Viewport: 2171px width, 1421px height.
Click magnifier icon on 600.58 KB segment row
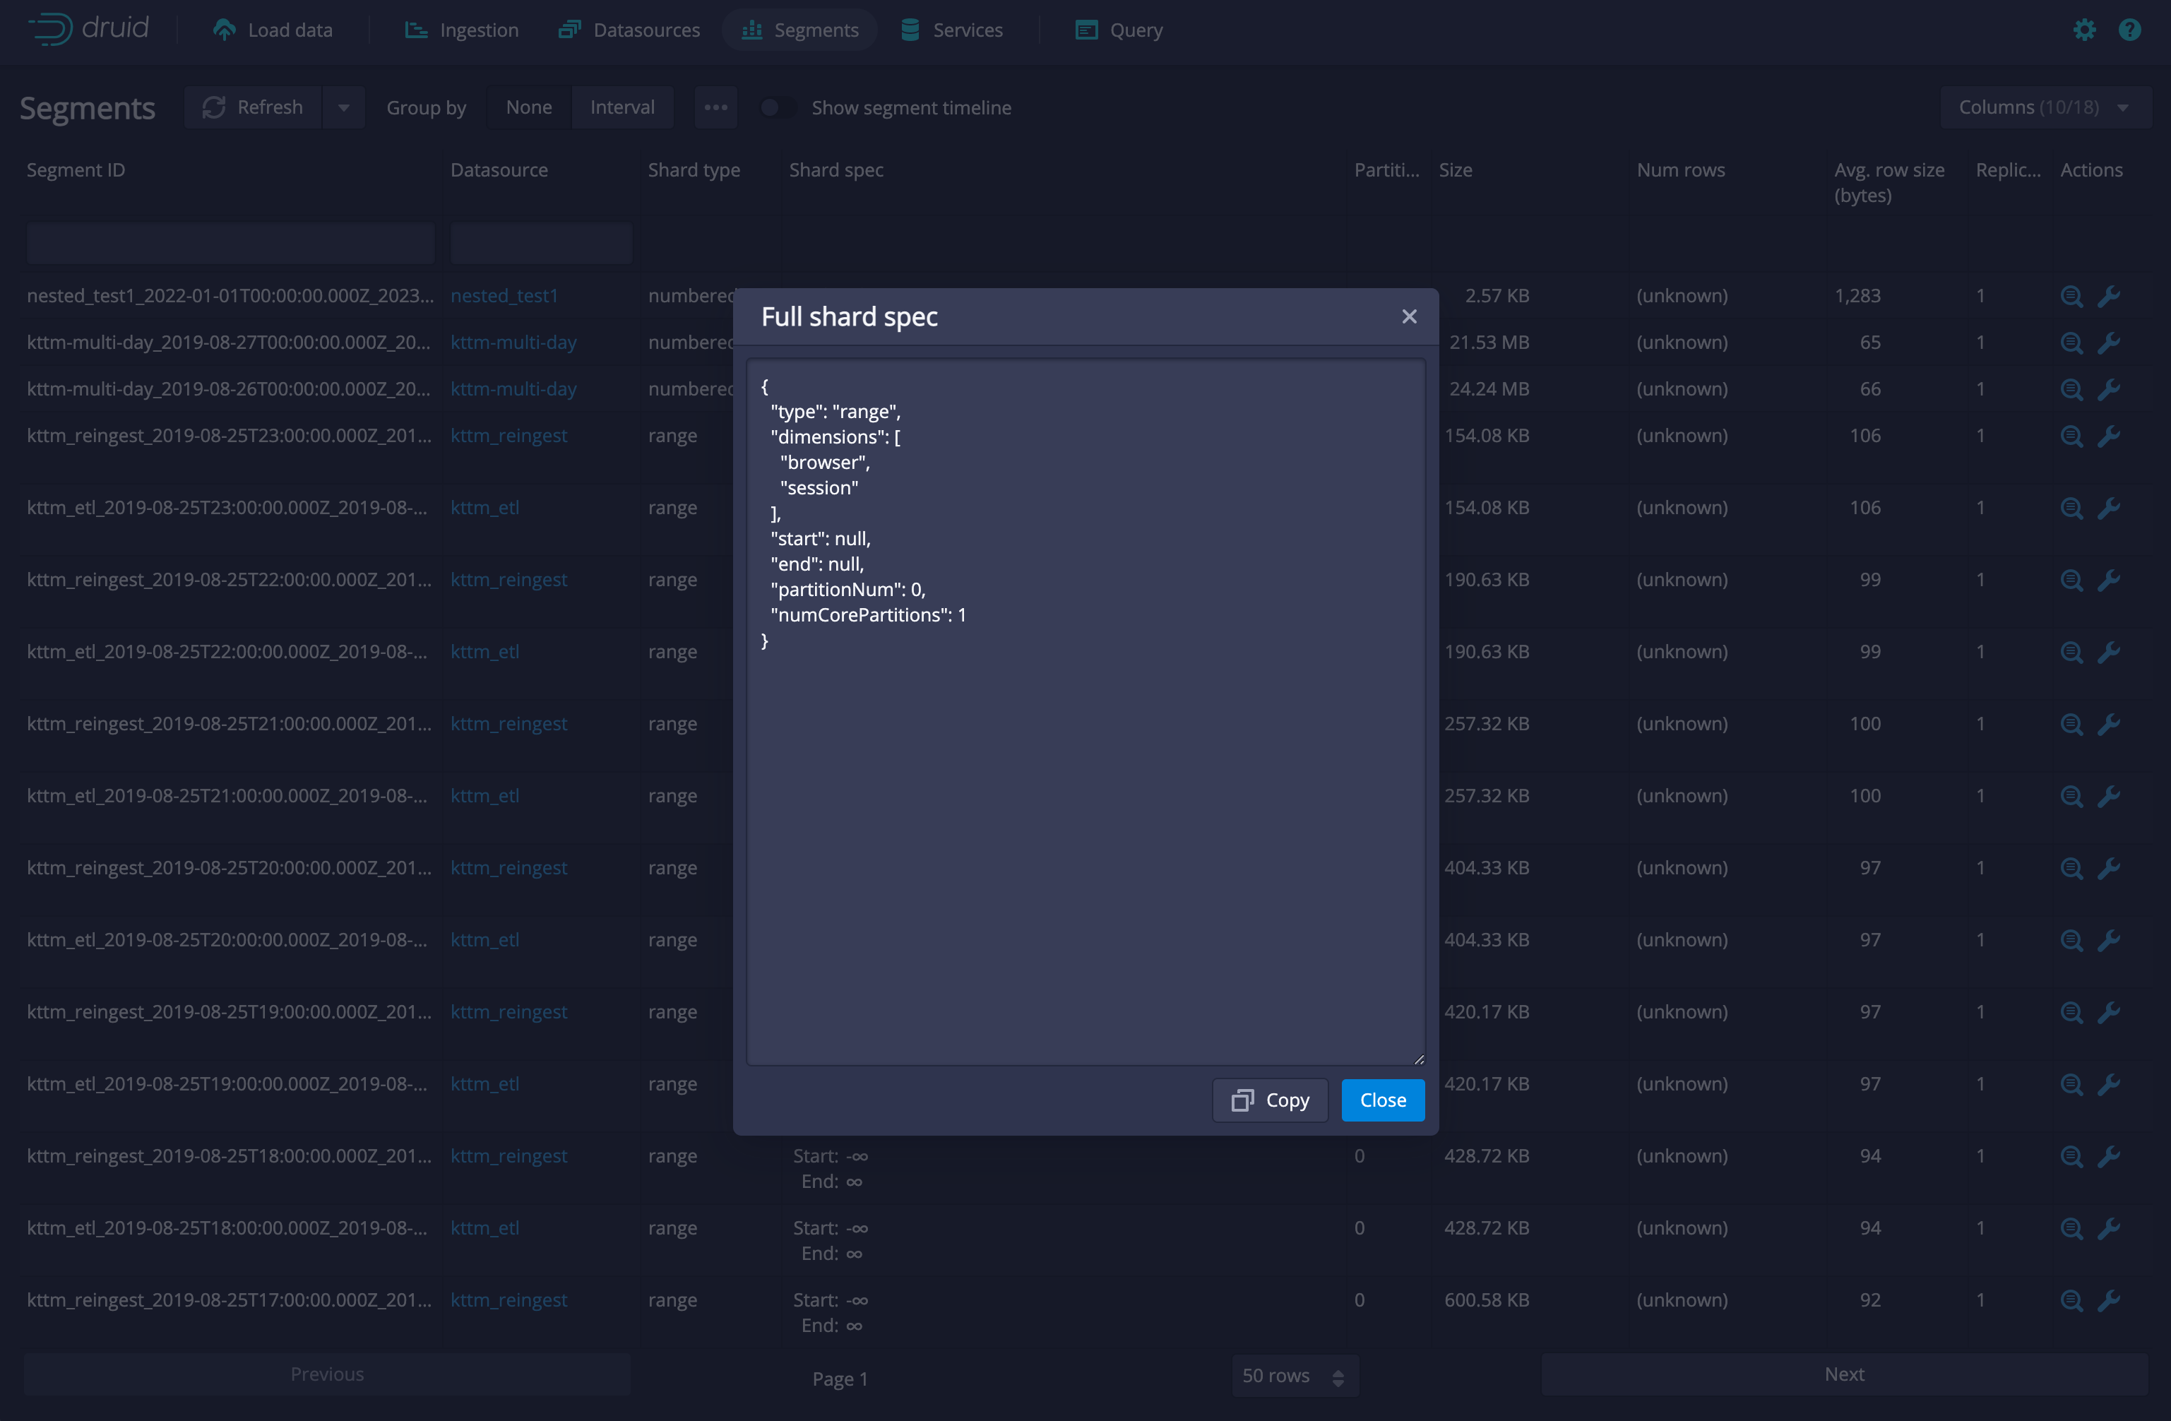[2071, 1301]
